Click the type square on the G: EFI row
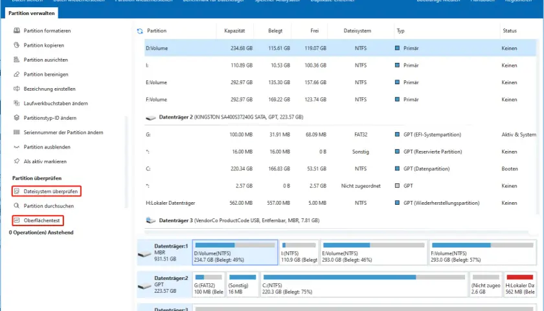 pyautogui.click(x=397, y=134)
